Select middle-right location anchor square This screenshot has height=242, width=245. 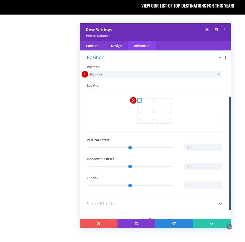click(170, 111)
